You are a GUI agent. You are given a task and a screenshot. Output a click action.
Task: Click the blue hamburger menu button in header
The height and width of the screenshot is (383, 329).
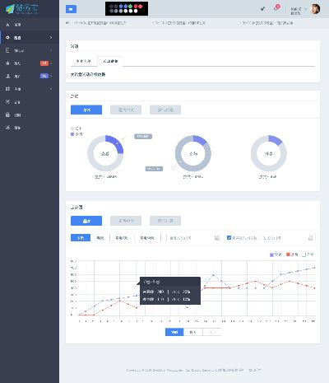coord(71,9)
